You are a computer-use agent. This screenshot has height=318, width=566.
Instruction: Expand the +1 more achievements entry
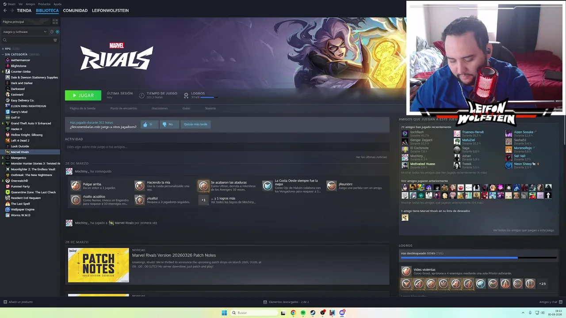pos(203,200)
